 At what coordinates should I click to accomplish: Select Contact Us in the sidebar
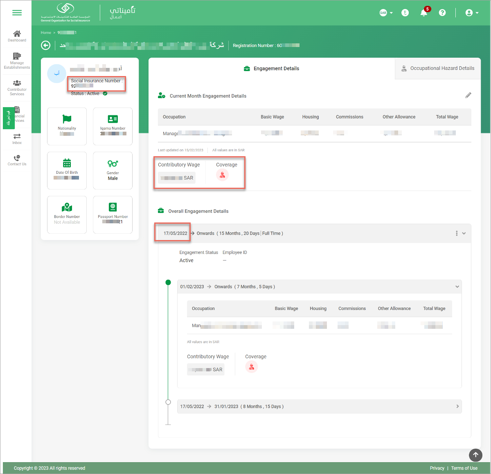coord(17,160)
